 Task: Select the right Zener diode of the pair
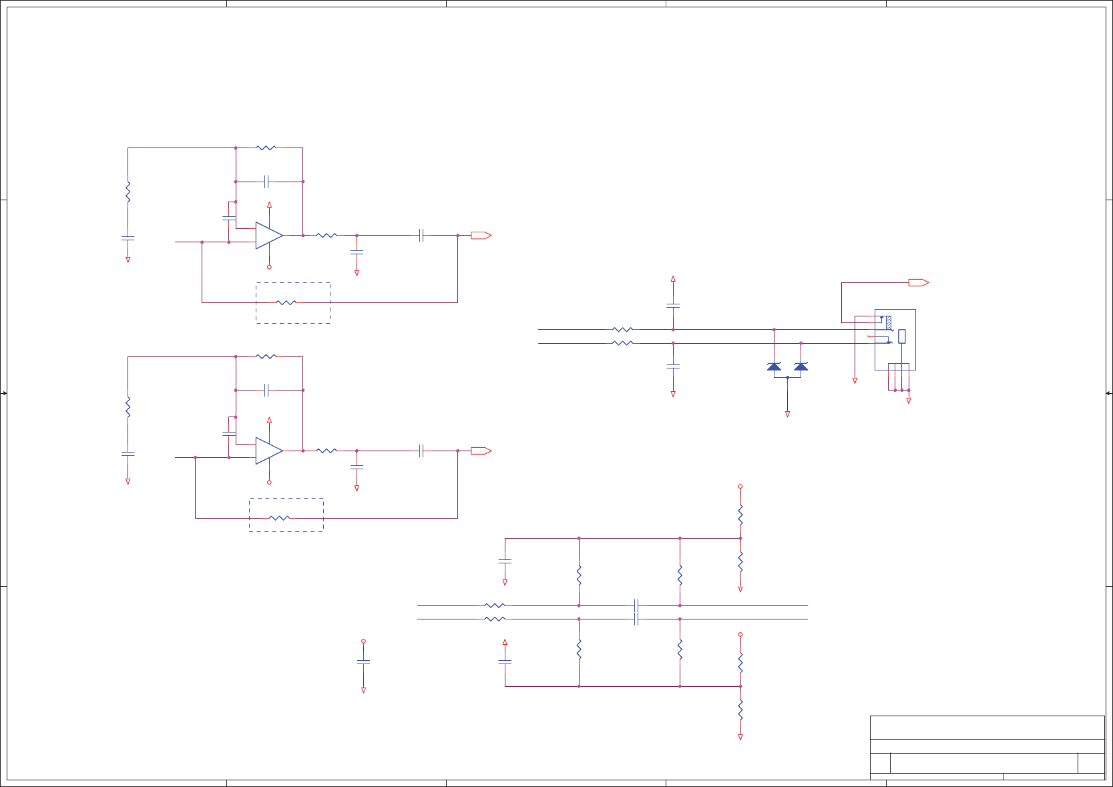(x=801, y=366)
